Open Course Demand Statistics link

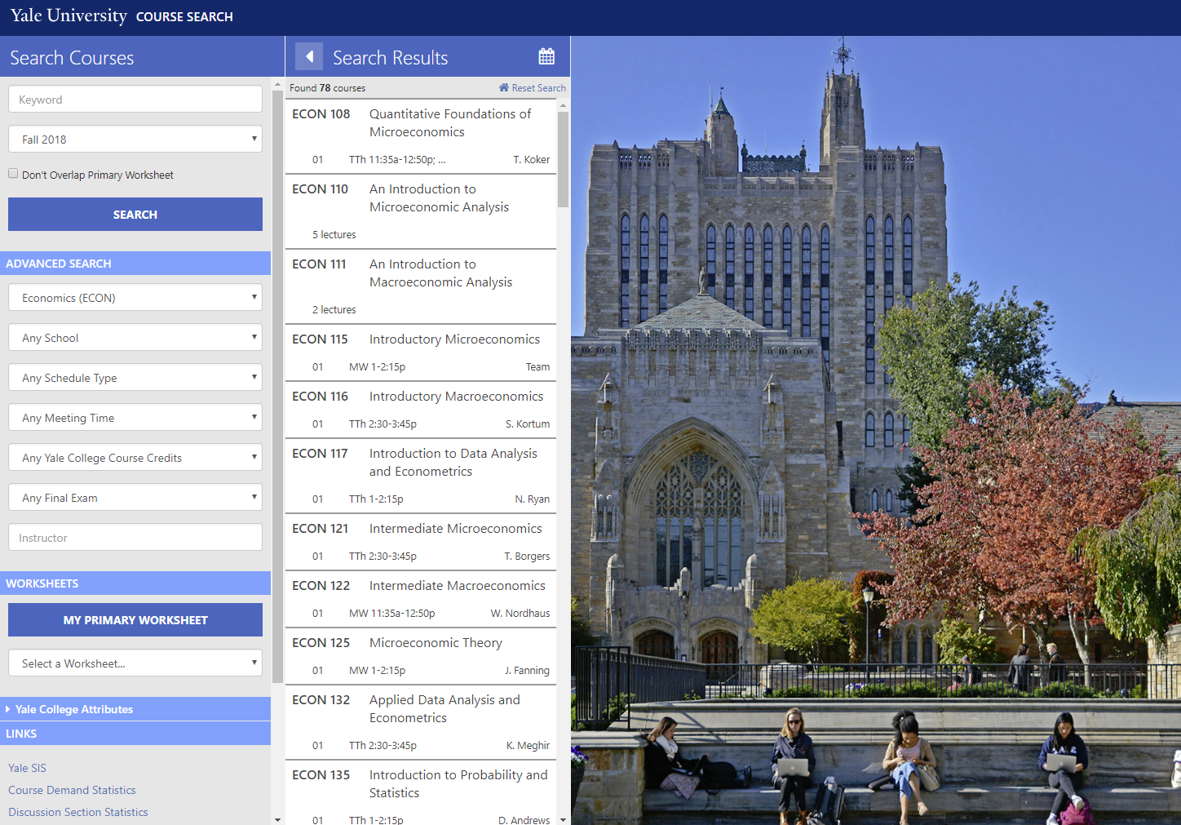point(72,790)
